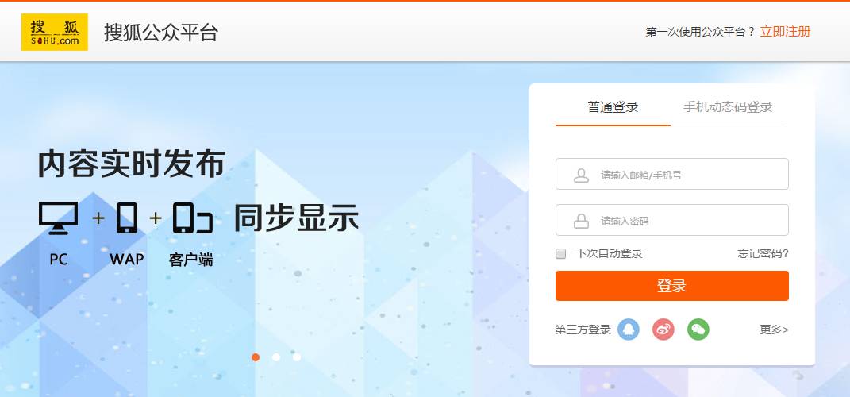The height and width of the screenshot is (397, 850).
Task: Click the 客户端 devices icon
Action: (192, 218)
